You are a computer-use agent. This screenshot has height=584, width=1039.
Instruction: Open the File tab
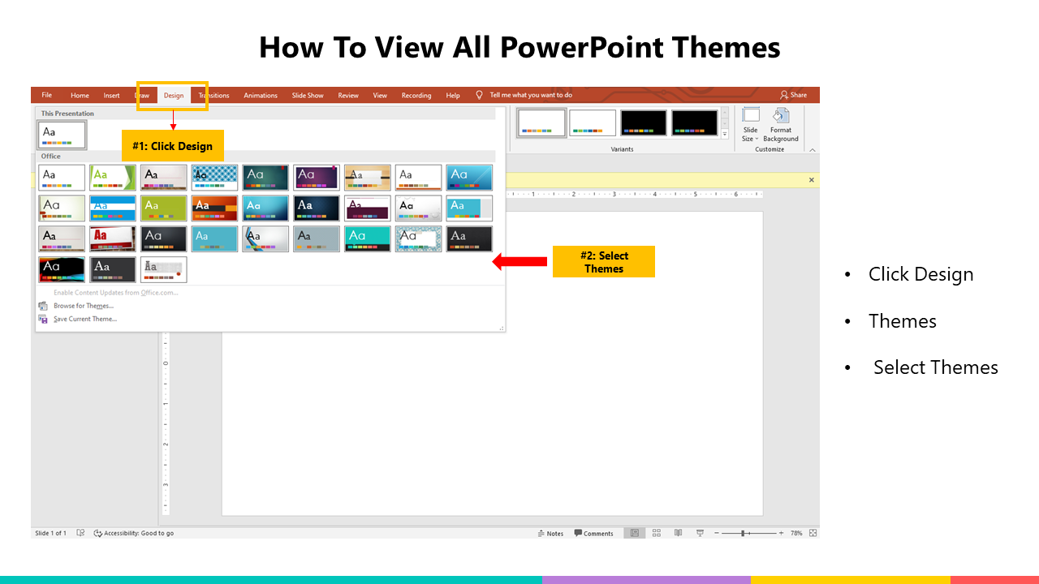click(x=46, y=95)
